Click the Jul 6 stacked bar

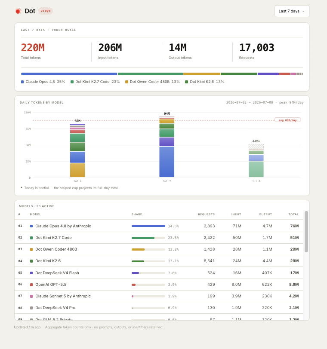[77, 151]
